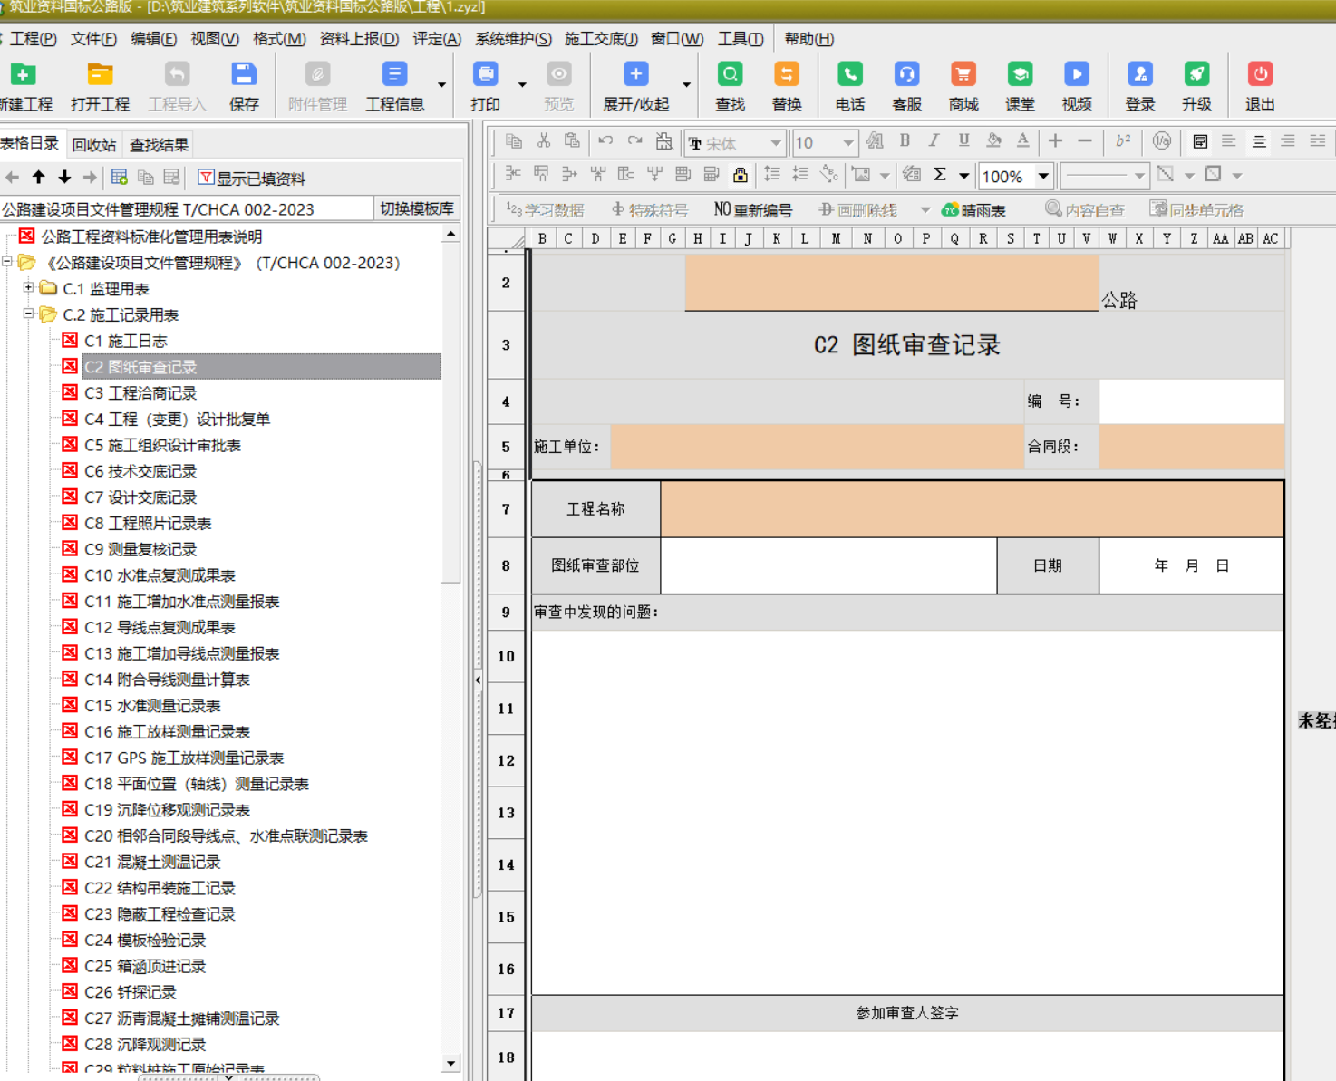Viewport: 1336px width, 1081px height.
Task: Click the 打印 print icon
Action: coord(485,75)
